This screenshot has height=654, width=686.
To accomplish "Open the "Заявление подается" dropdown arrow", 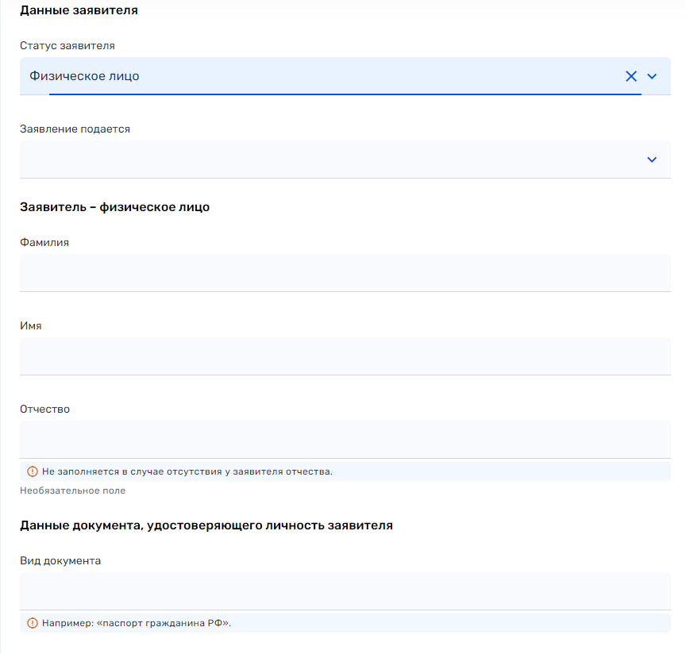I will (x=652, y=160).
